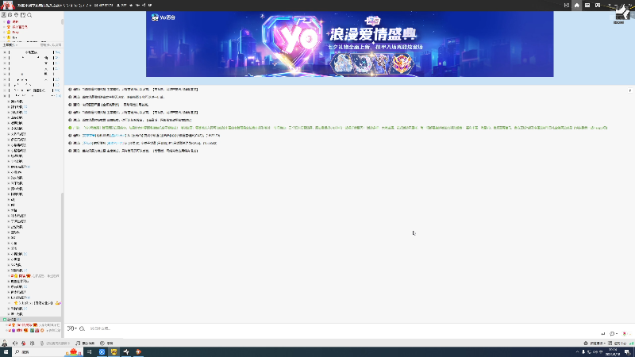This screenshot has width=635, height=357.
Task: Open the audio mixer sliders icon
Action: click(32, 344)
